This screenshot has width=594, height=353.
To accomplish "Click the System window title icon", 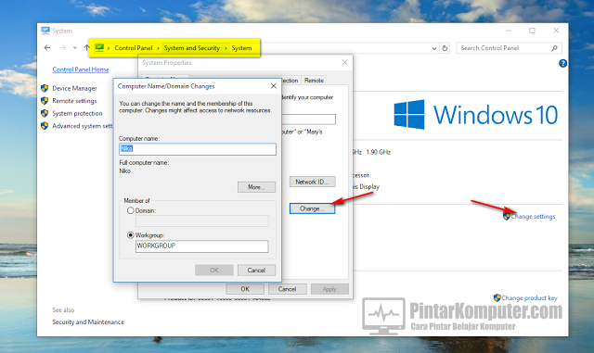I will pyautogui.click(x=45, y=31).
